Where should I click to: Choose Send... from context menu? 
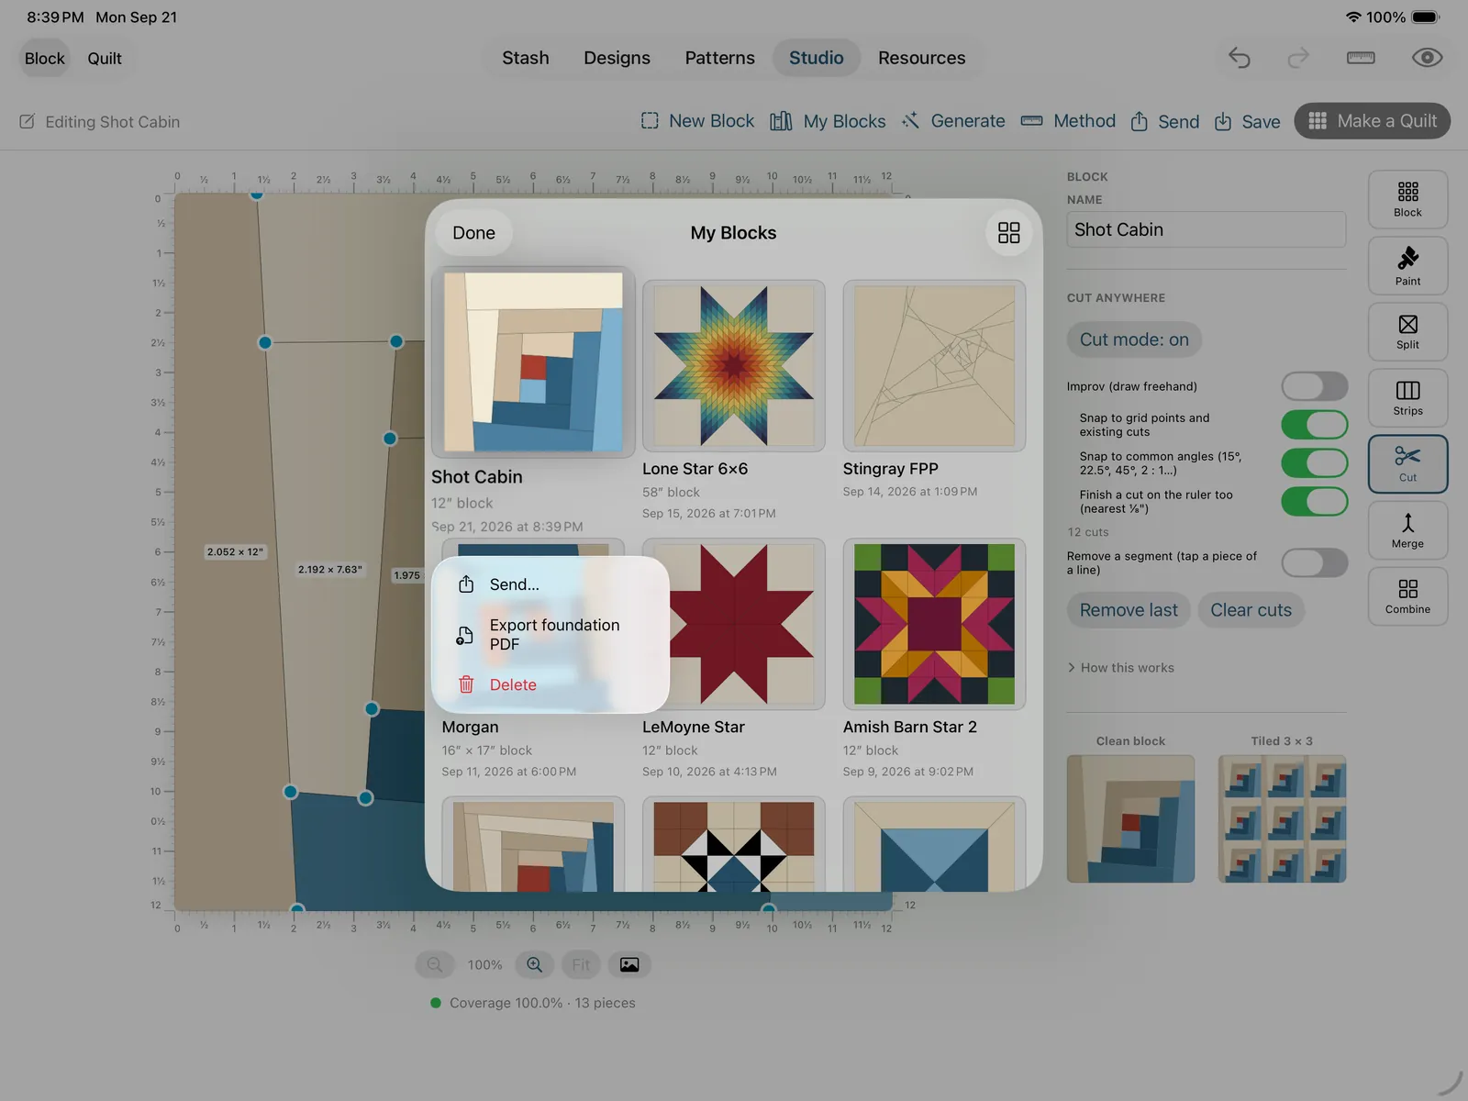coord(550,584)
